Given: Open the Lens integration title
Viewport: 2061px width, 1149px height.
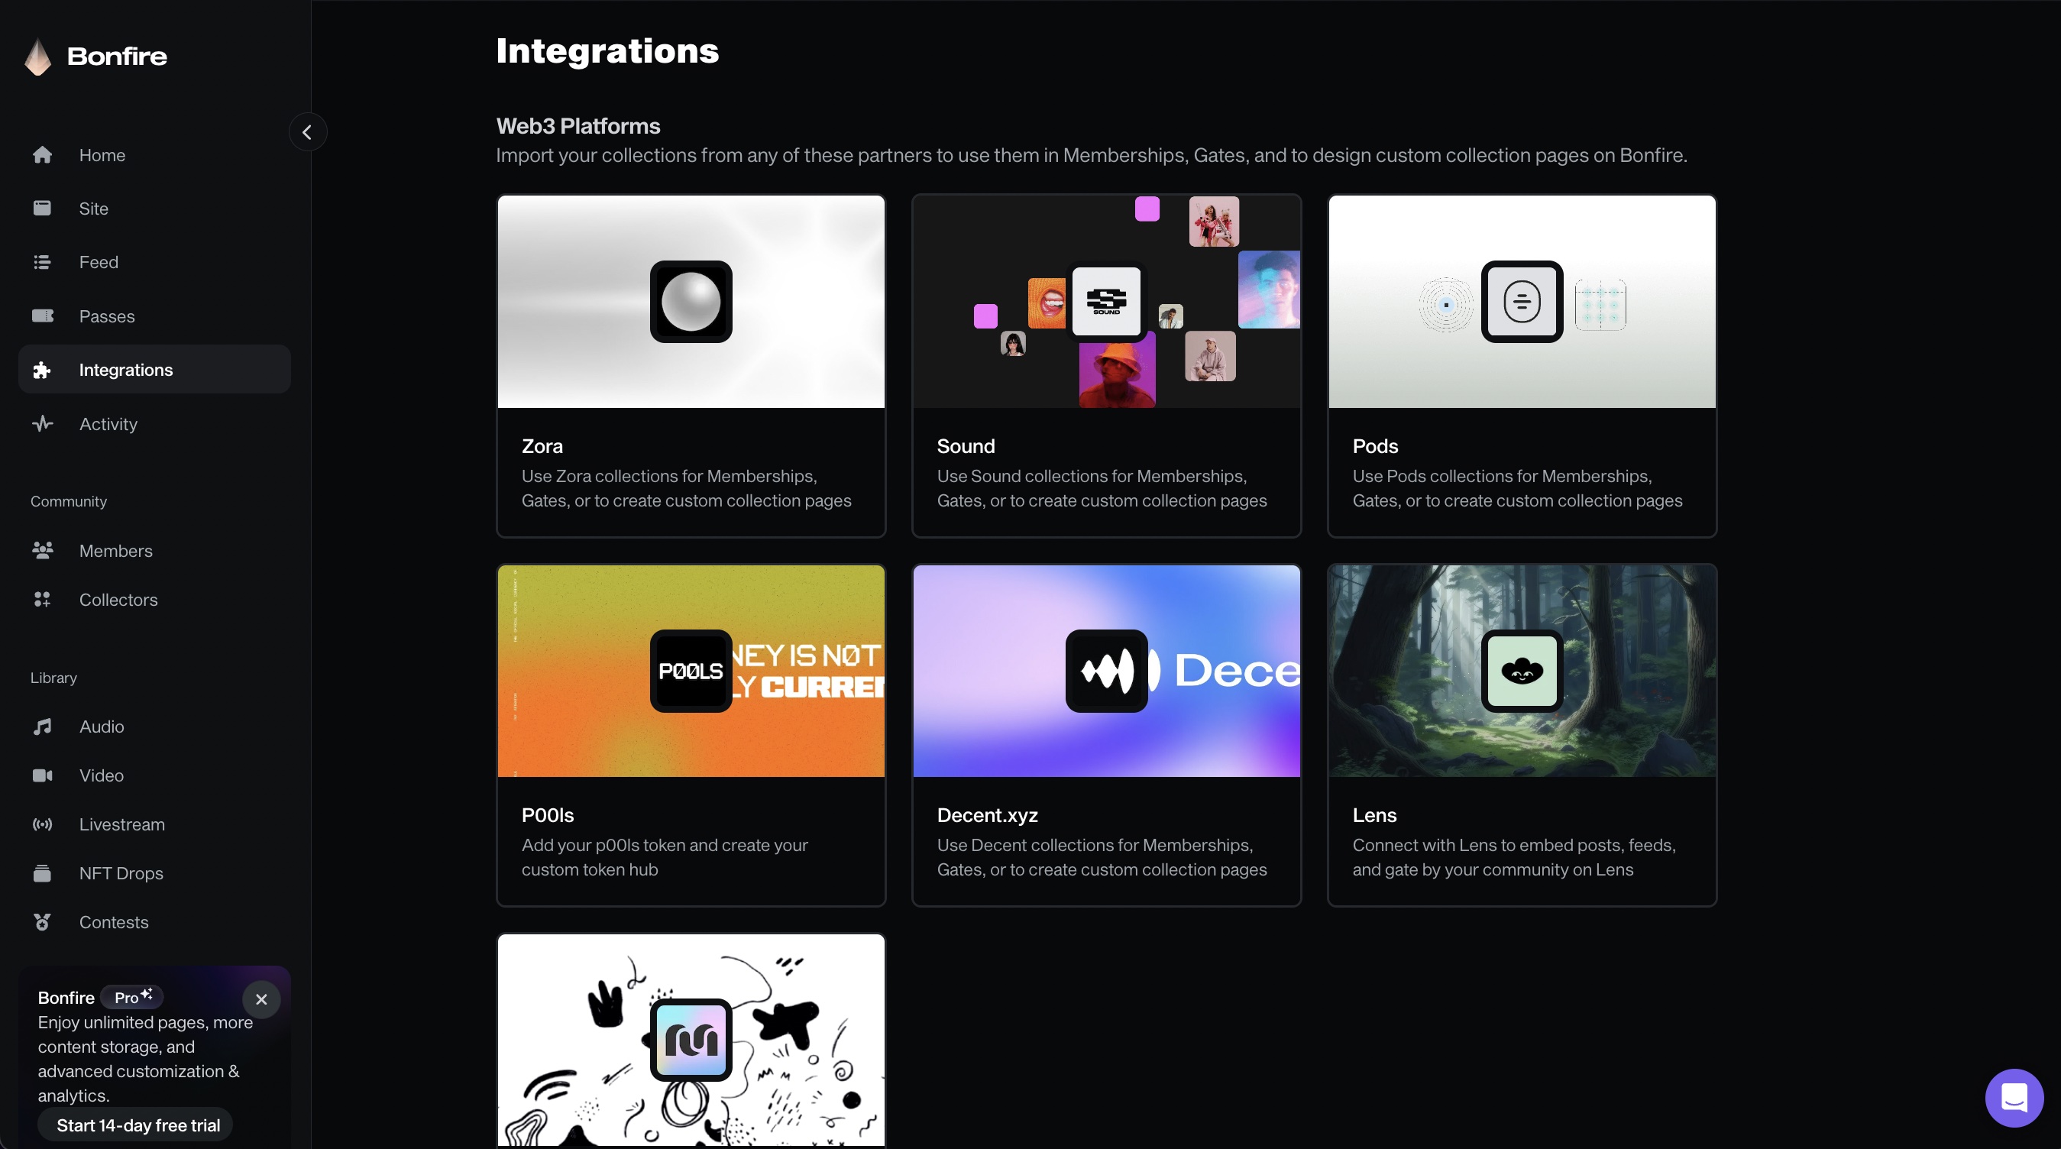Looking at the screenshot, I should tap(1373, 814).
